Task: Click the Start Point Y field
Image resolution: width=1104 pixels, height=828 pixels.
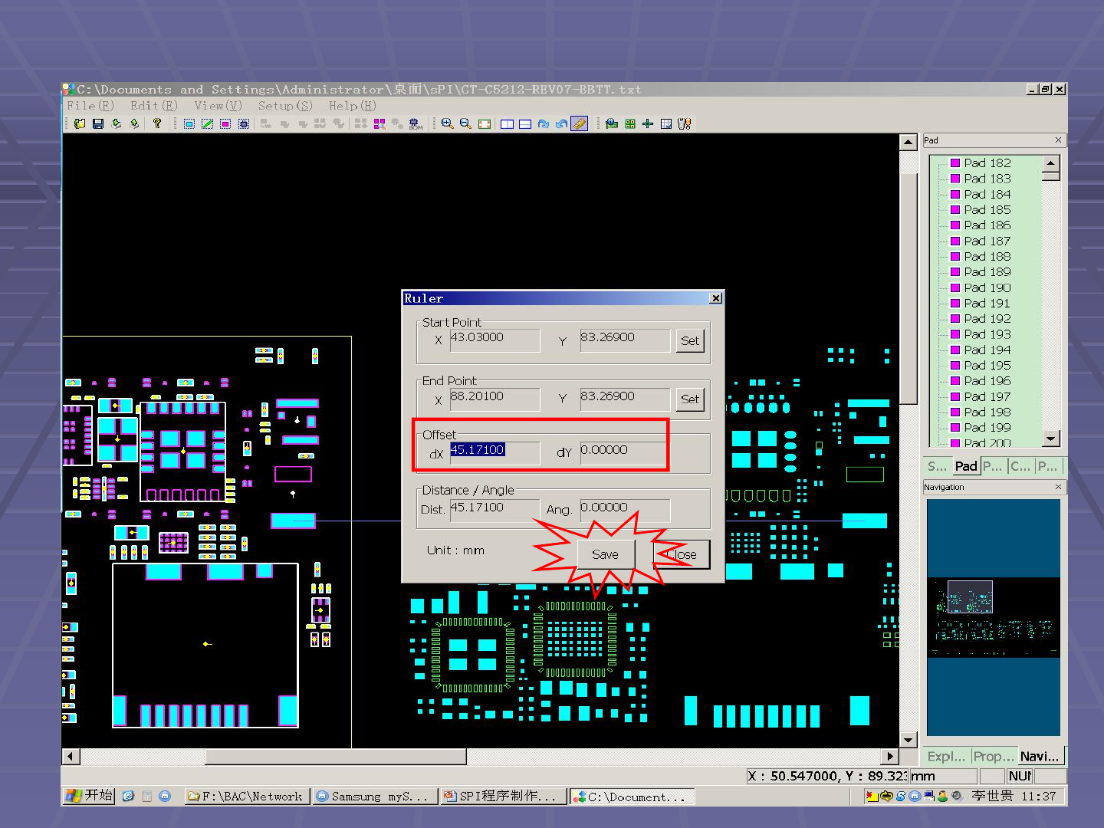Action: pyautogui.click(x=625, y=340)
